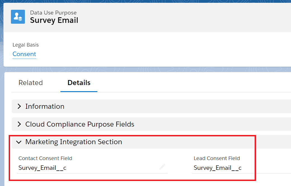This screenshot has width=291, height=186.
Task: Open the Consent legal basis record
Action: tap(24, 54)
